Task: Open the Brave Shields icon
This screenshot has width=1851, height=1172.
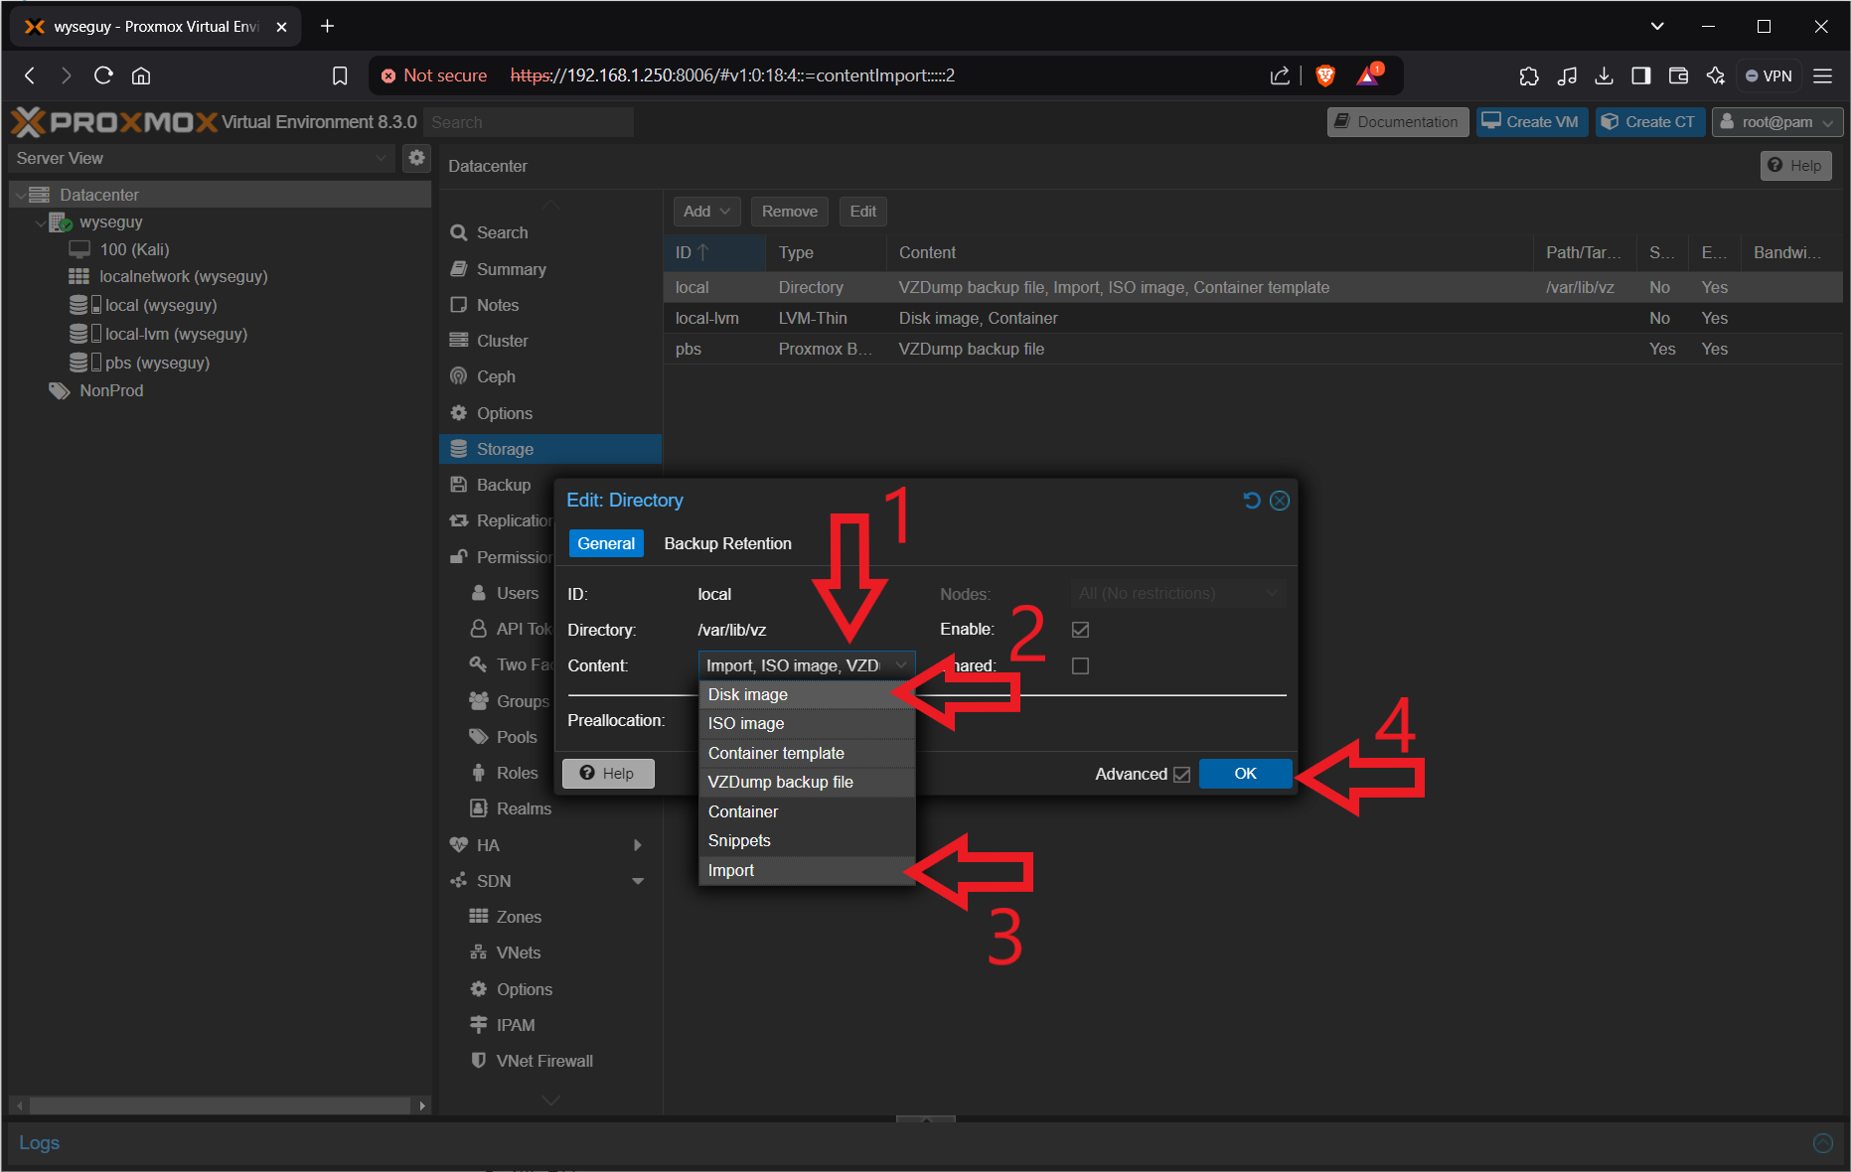Action: coord(1324,75)
